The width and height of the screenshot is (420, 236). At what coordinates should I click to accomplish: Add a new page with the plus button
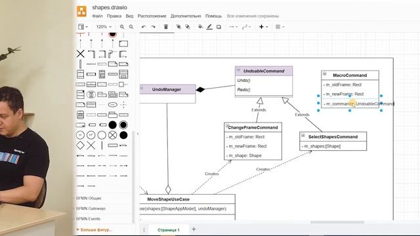[x=194, y=229]
